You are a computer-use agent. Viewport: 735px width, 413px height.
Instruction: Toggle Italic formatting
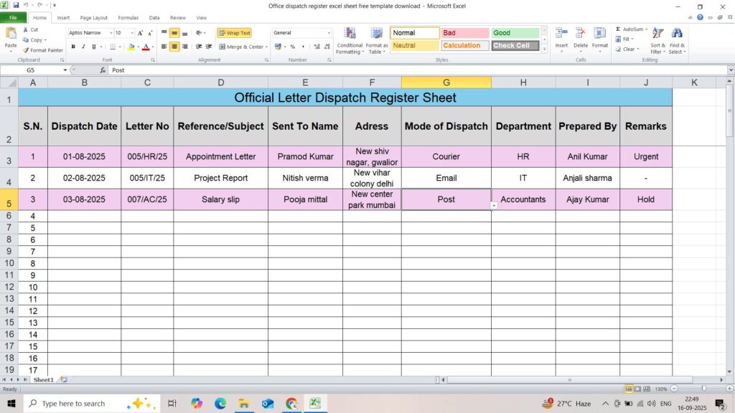pos(84,47)
